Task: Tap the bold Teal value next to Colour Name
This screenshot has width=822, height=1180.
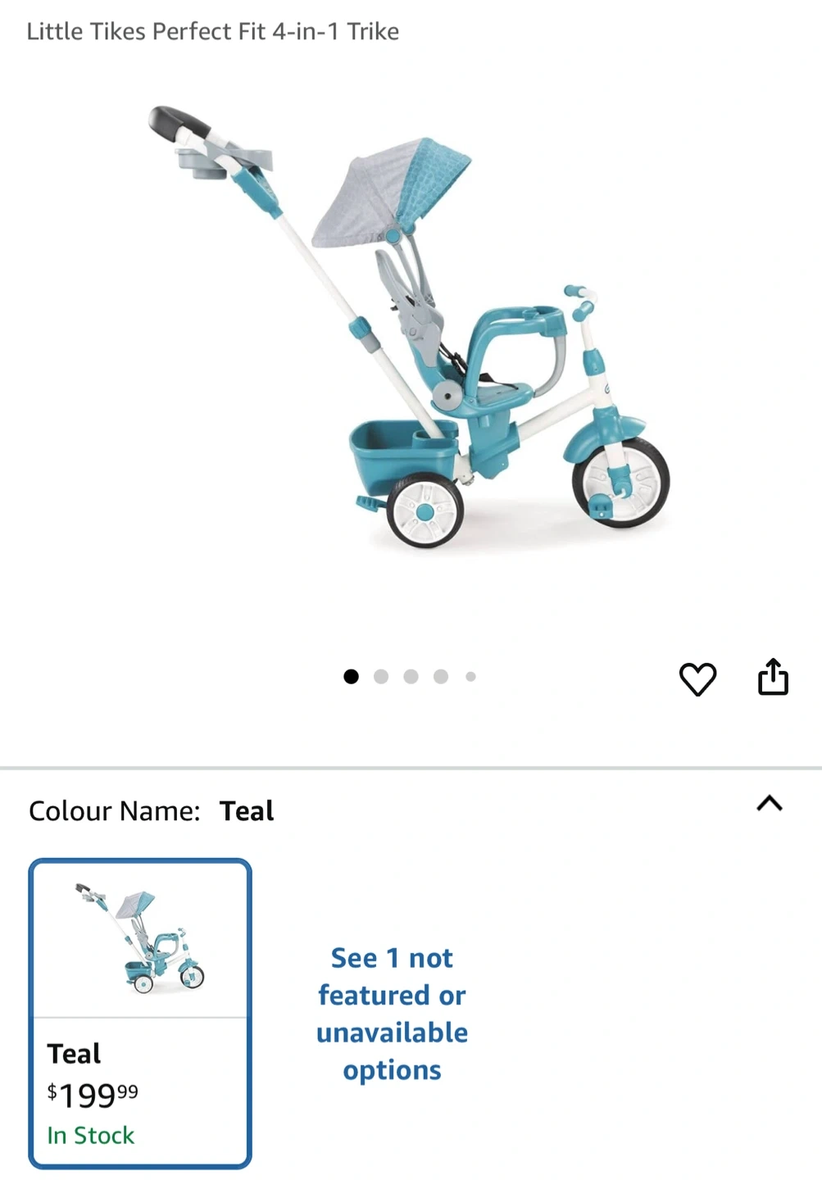Action: (247, 810)
